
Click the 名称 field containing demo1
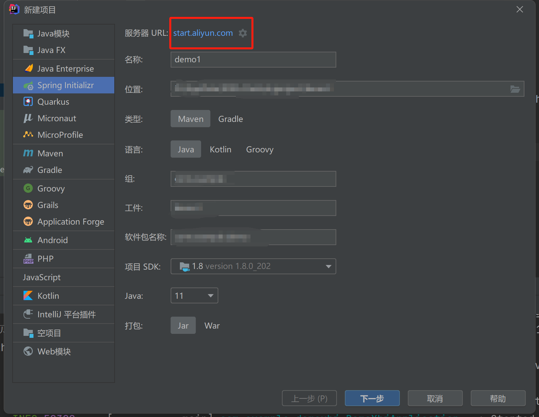click(x=253, y=60)
